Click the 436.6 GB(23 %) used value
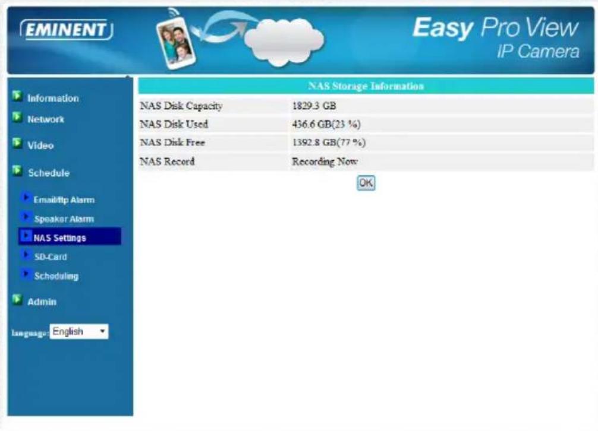Image resolution: width=598 pixels, height=431 pixels. point(326,124)
